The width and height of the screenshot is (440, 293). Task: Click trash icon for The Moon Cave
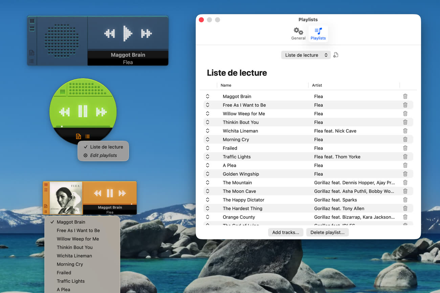click(405, 191)
